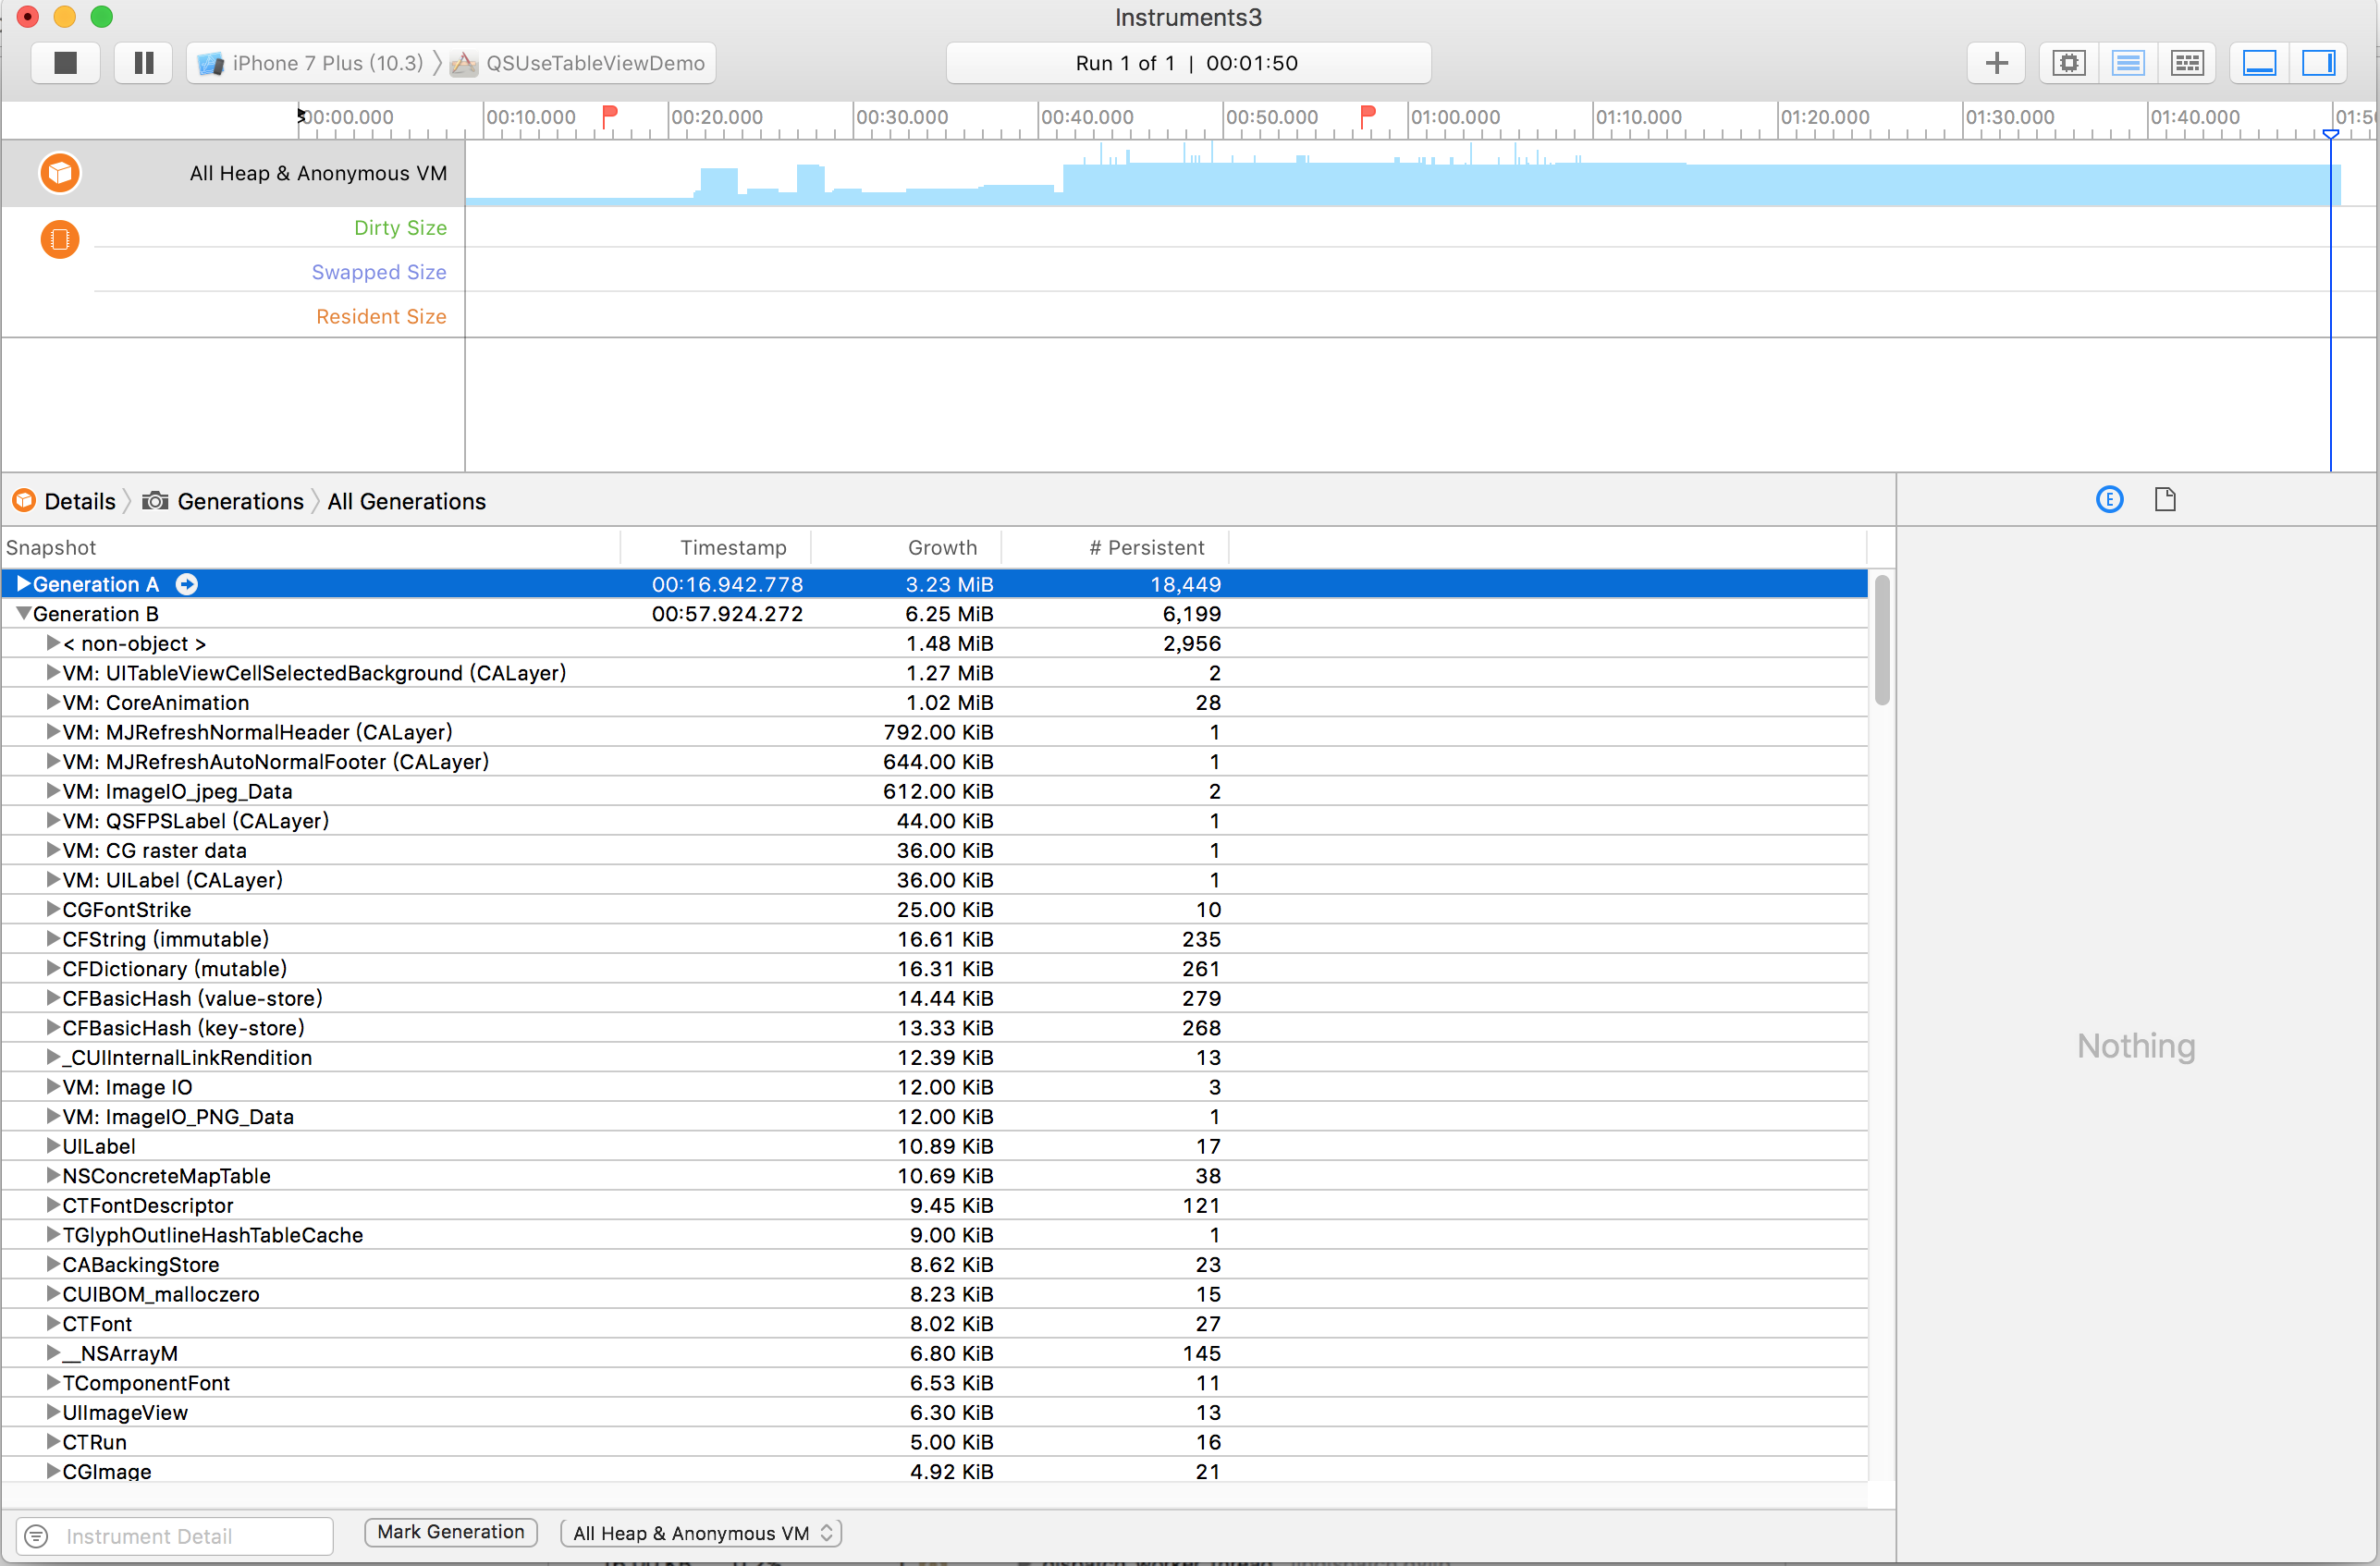This screenshot has height=1566, width=2380.
Task: Expand VM: CoreAnimation entry
Action: point(53,702)
